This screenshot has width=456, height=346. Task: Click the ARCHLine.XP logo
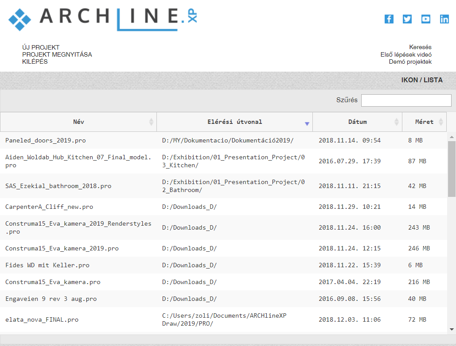[103, 18]
